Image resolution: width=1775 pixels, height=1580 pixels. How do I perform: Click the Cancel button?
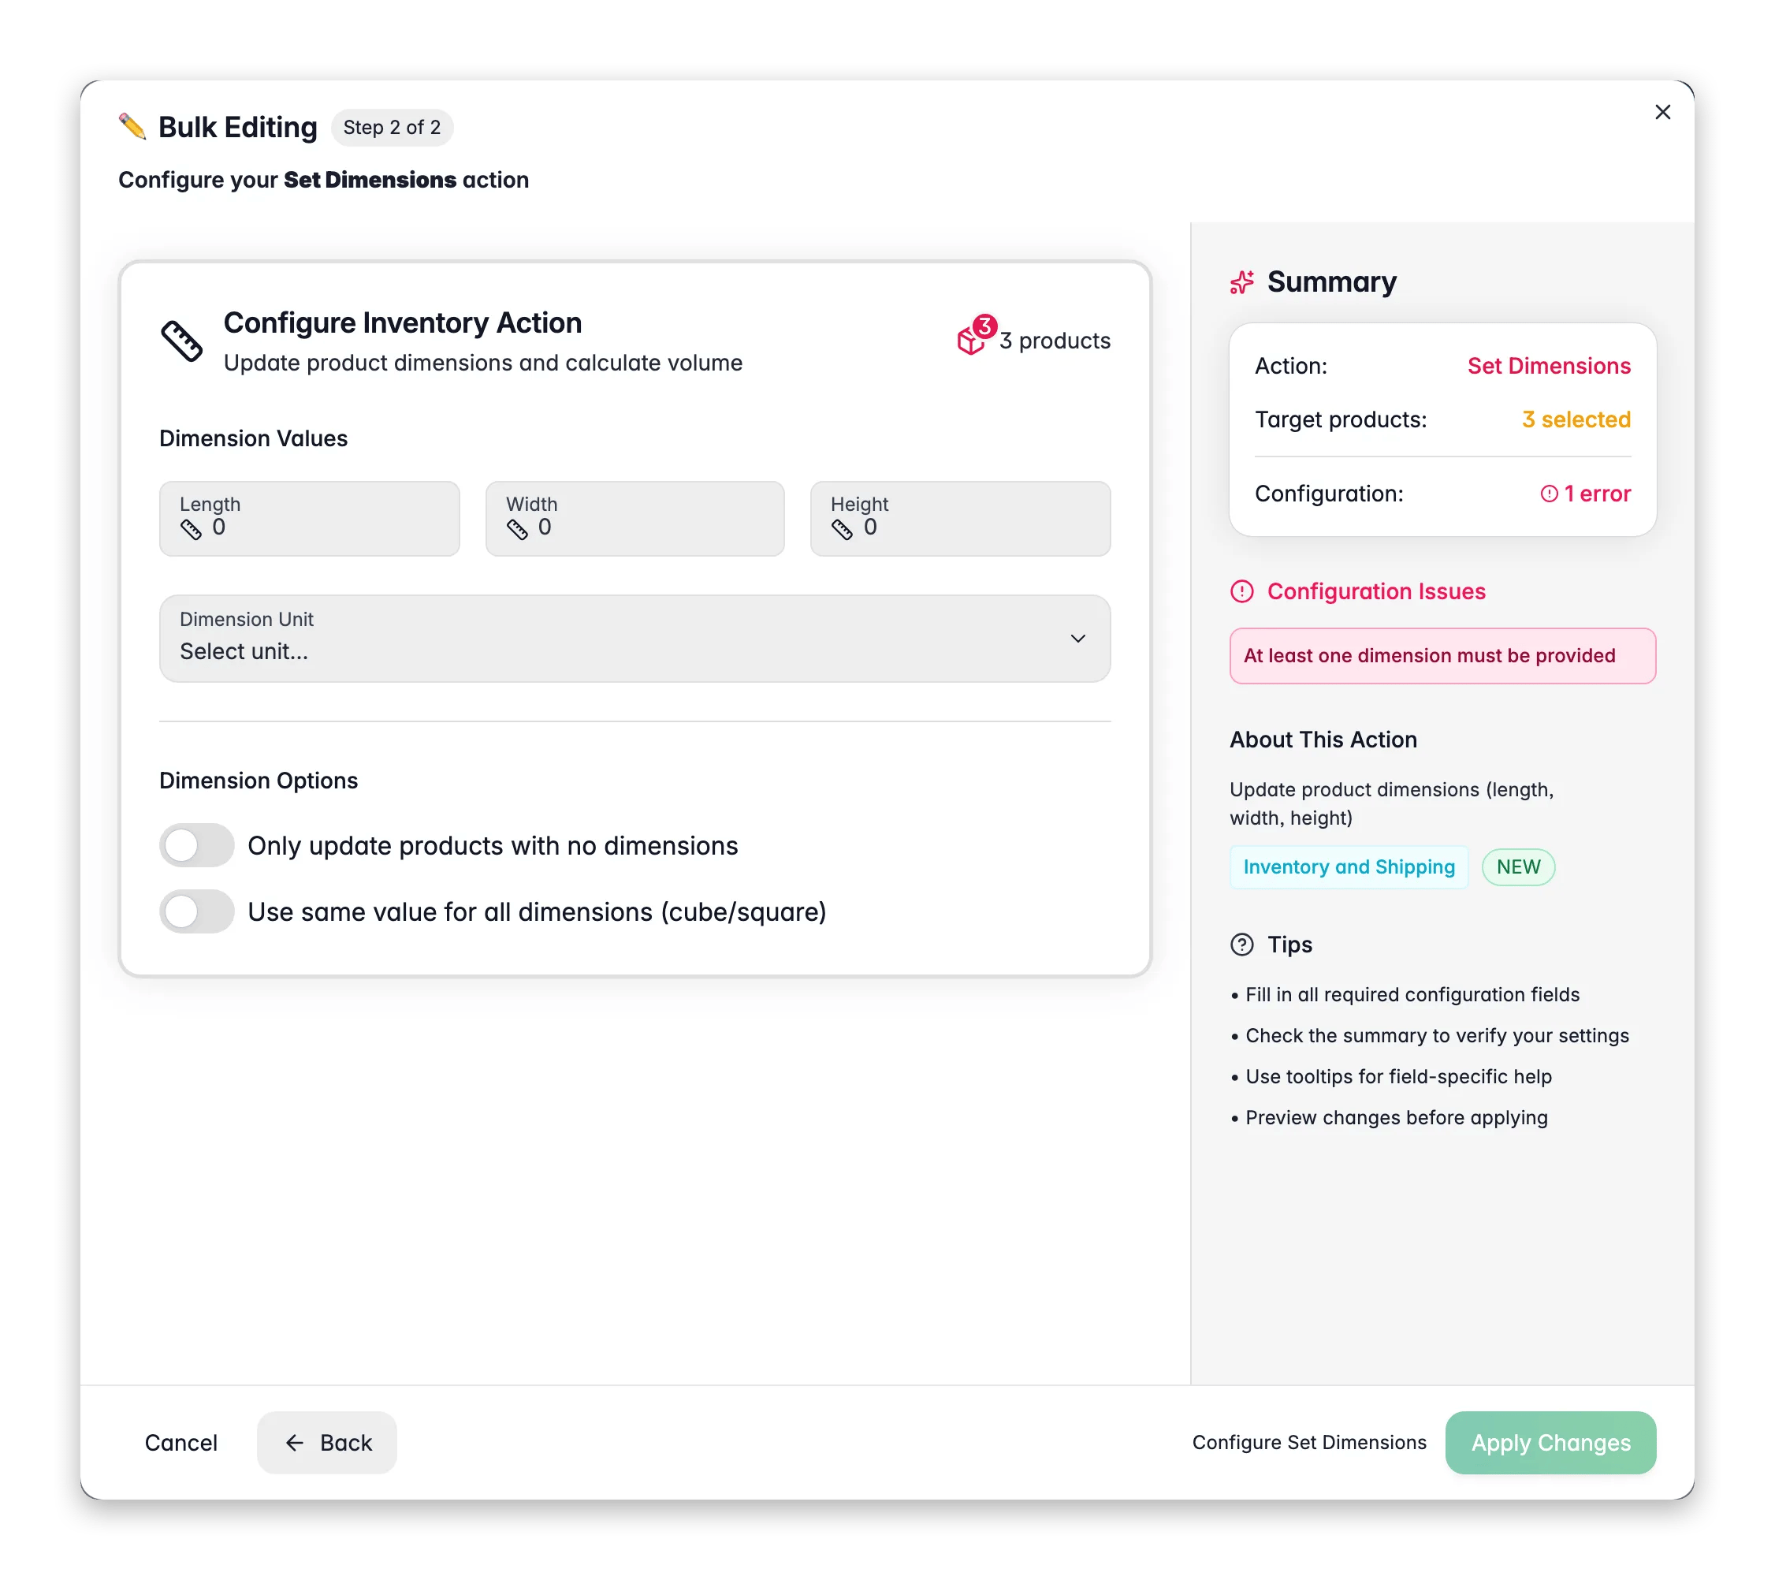tap(180, 1443)
